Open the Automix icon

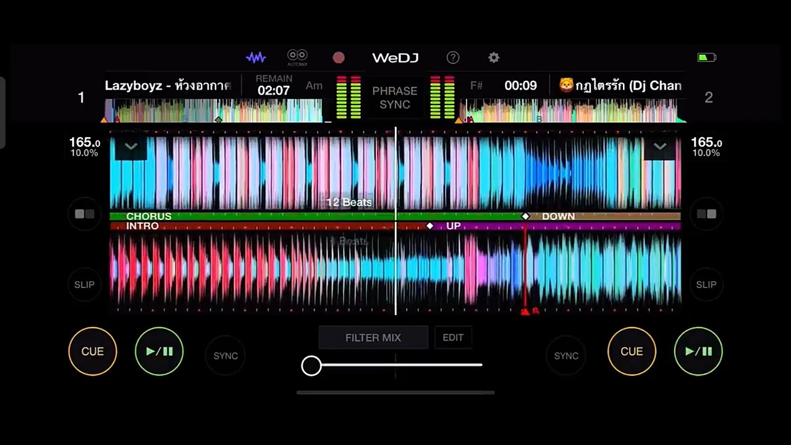point(297,57)
